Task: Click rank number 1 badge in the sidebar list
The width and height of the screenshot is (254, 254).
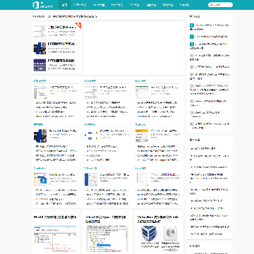Action: 192,25
